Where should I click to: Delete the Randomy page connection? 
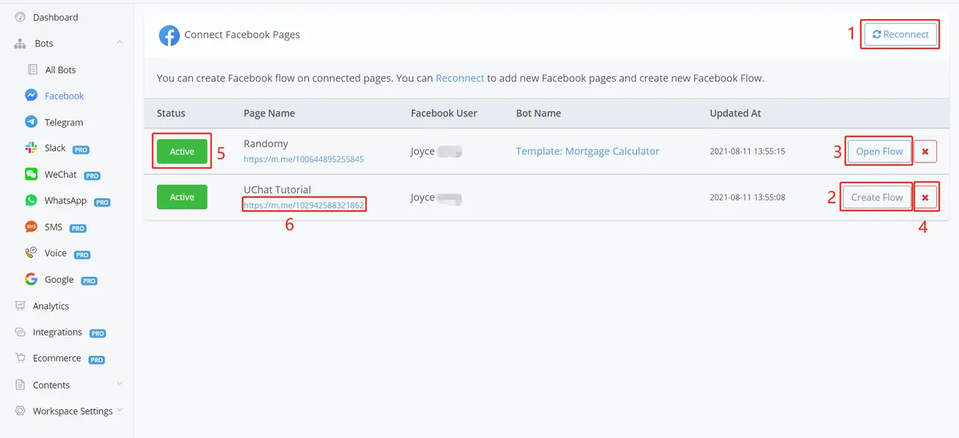(x=925, y=151)
